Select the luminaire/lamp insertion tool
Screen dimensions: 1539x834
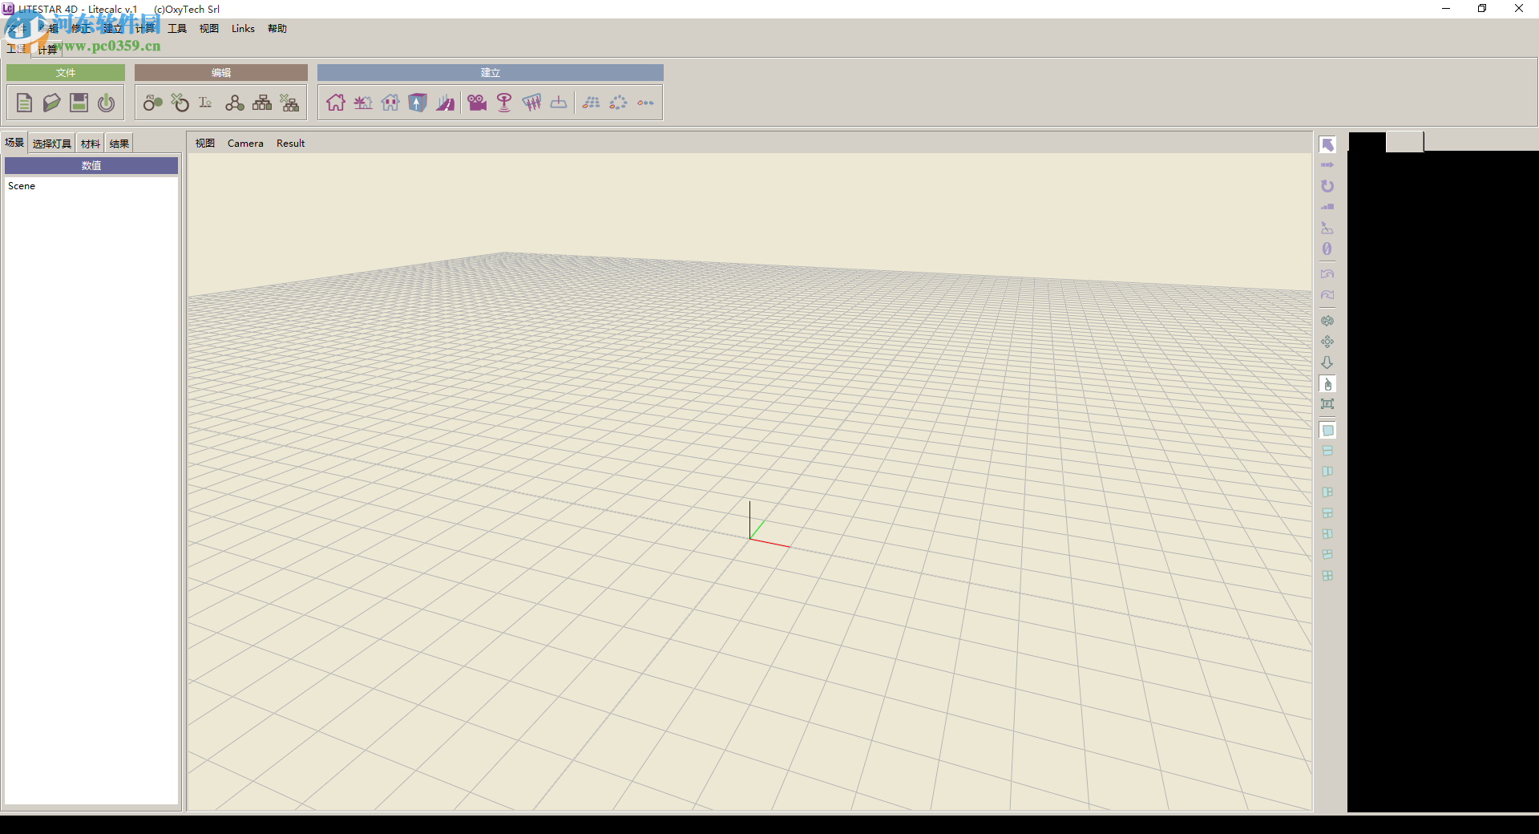click(503, 103)
